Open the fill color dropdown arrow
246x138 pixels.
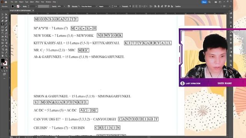(x=15, y=7)
